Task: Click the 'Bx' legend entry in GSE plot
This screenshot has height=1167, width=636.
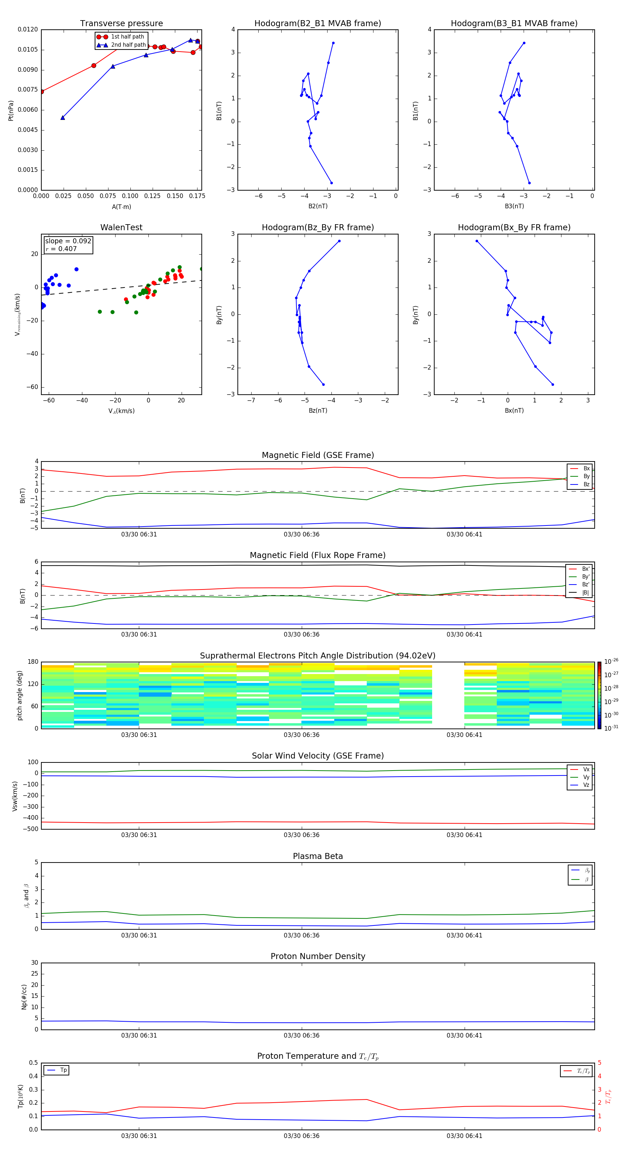Action: (580, 469)
